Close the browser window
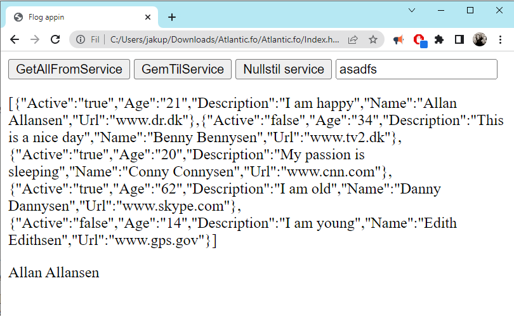 (499, 10)
